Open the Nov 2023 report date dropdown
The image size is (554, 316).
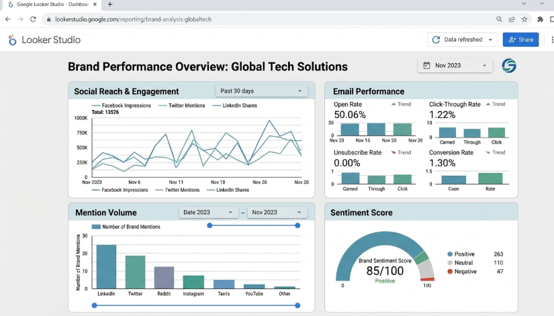(455, 65)
